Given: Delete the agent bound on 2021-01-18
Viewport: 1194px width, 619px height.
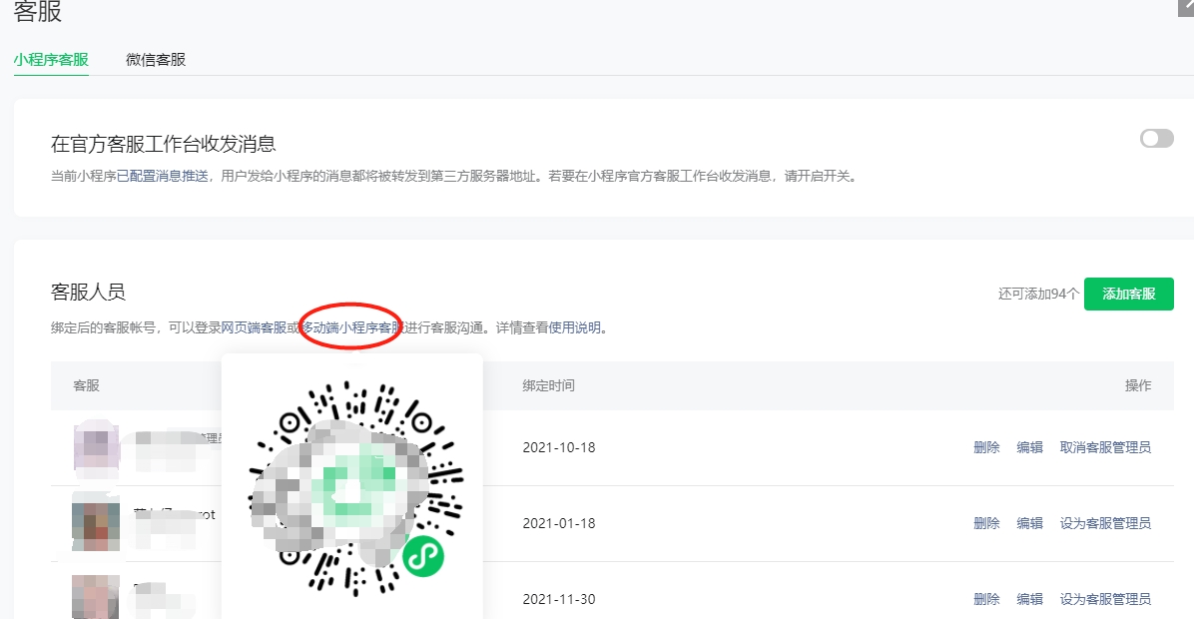Looking at the screenshot, I should 986,523.
